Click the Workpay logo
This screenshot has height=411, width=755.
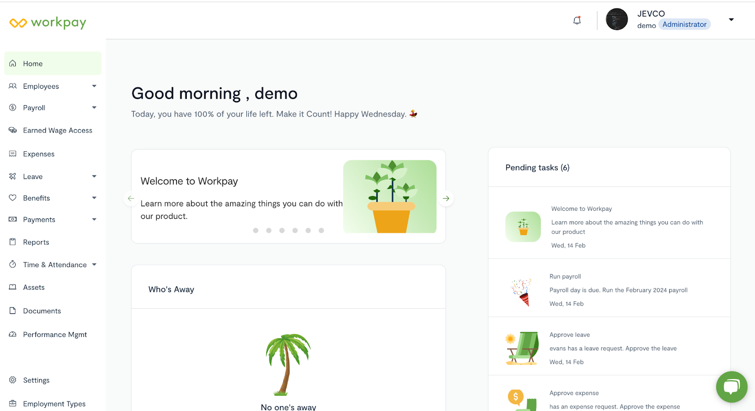[48, 23]
